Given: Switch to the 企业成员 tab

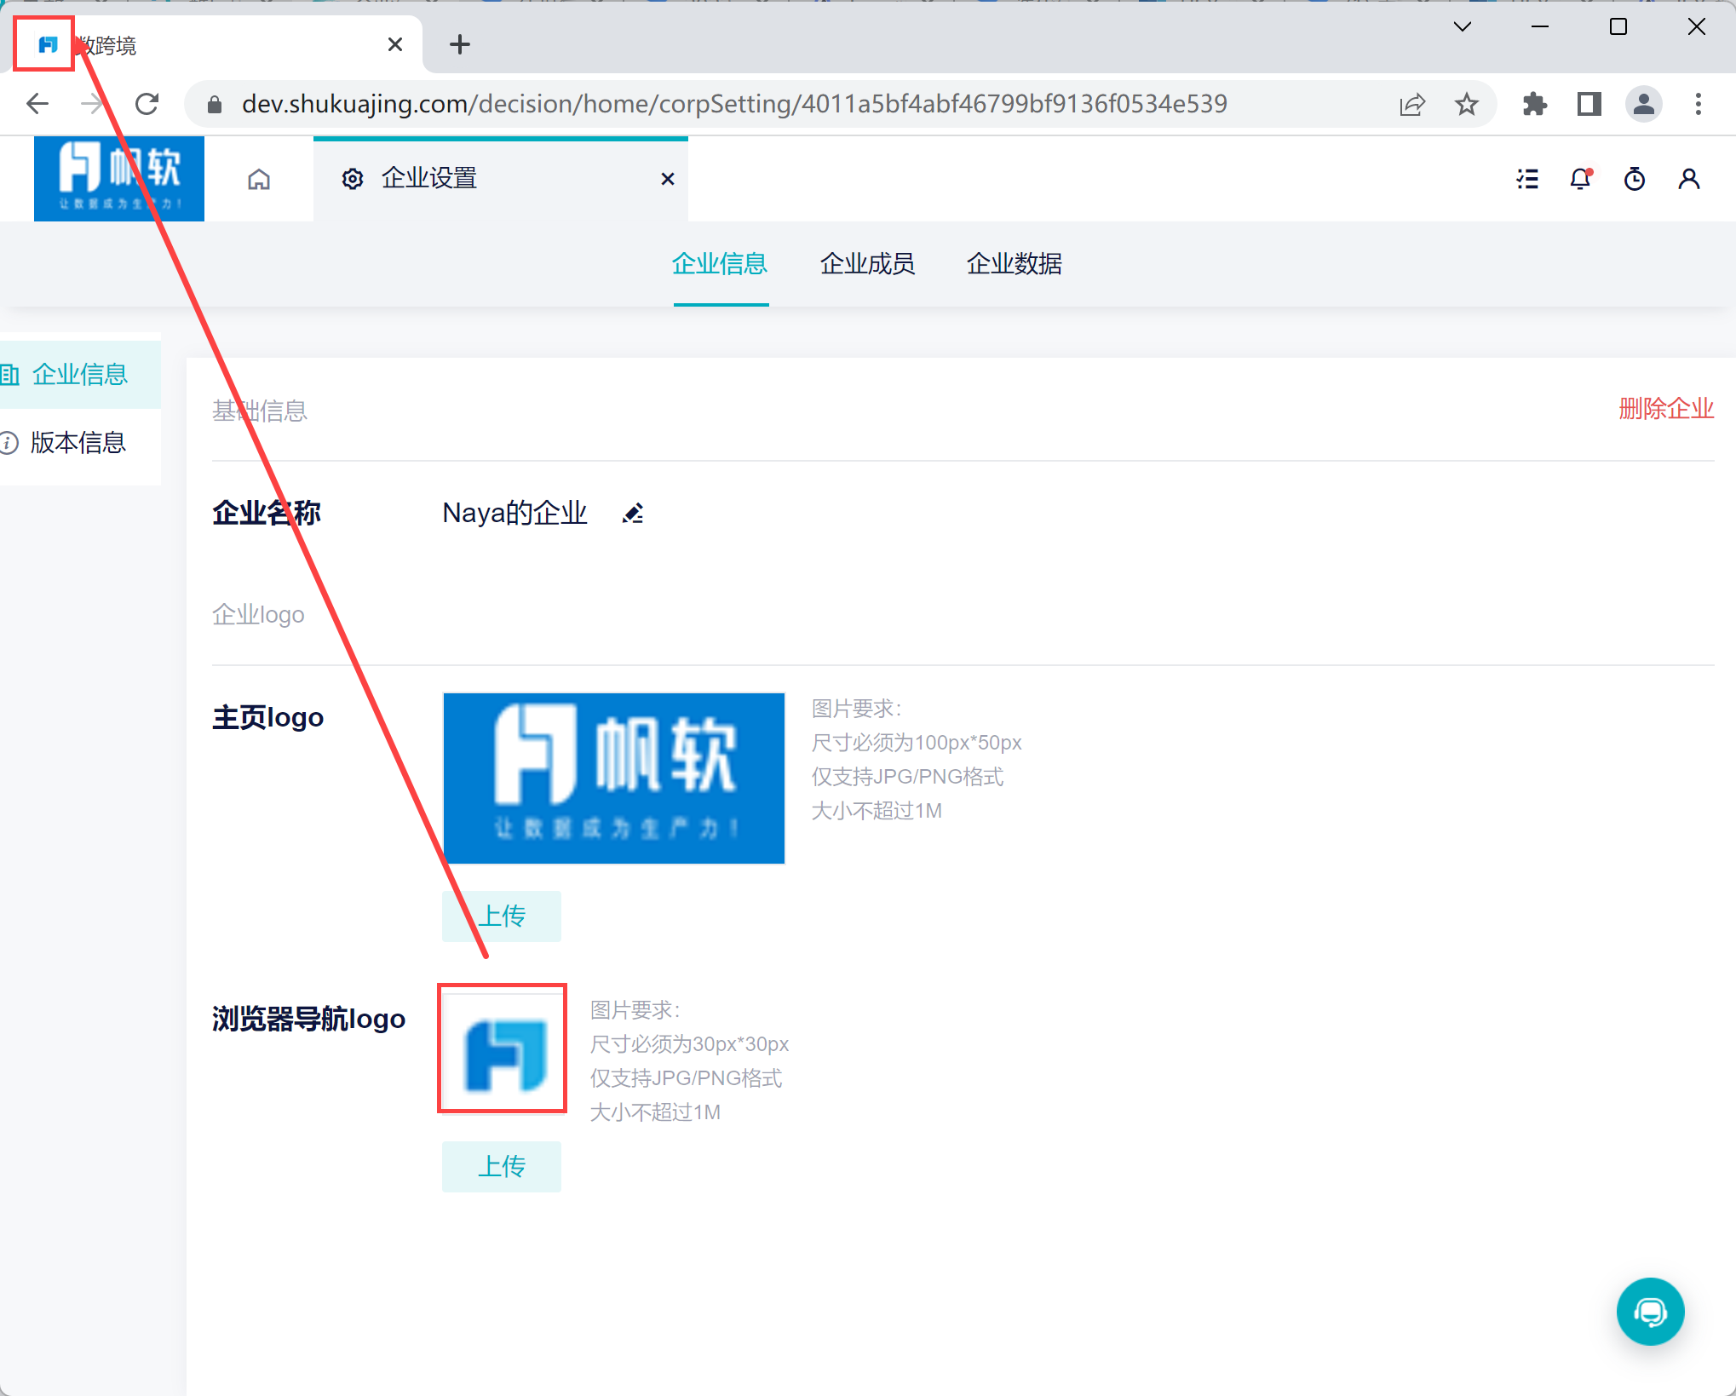Looking at the screenshot, I should tap(867, 264).
